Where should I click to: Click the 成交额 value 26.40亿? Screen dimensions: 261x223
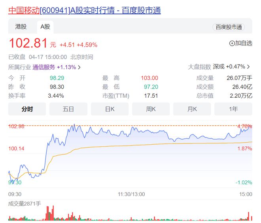242,87
